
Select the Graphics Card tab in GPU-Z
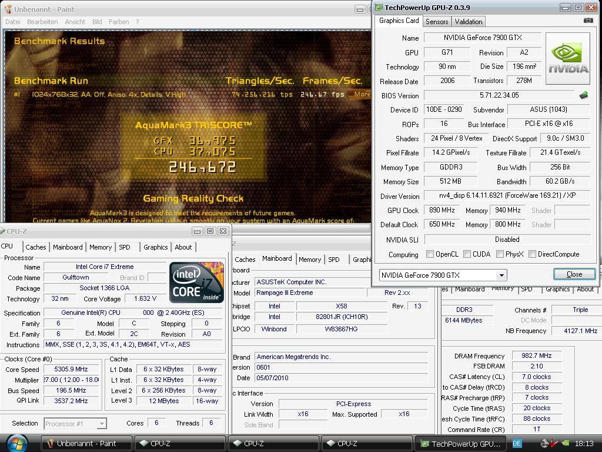pos(399,21)
